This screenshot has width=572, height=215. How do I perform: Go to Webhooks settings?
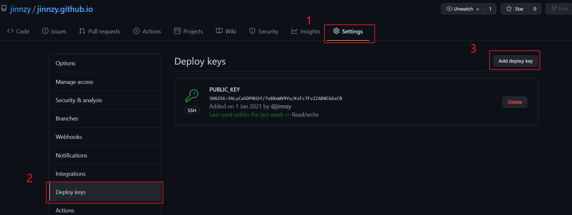(x=69, y=137)
